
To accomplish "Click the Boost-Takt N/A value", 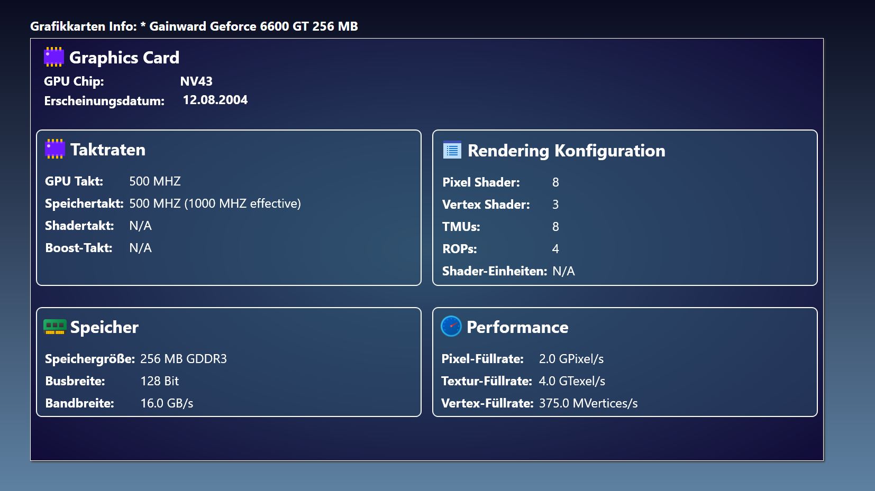I will [x=140, y=248].
